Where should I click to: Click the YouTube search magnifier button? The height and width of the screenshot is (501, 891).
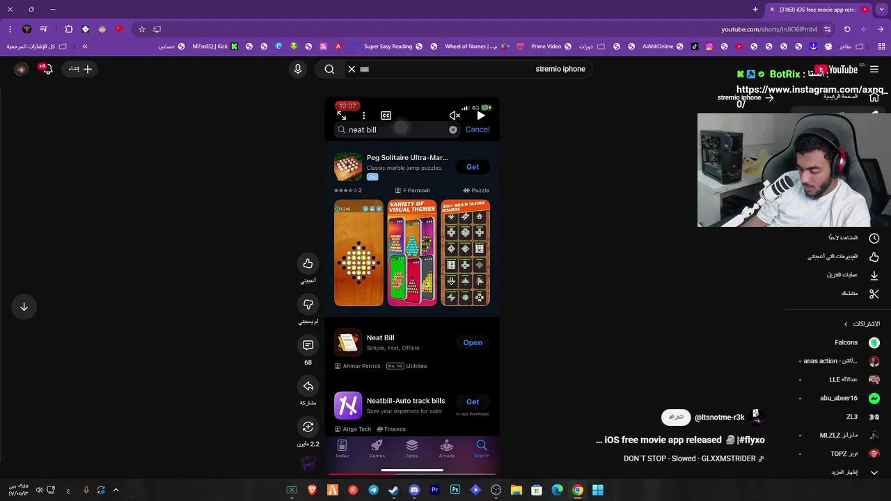pos(329,69)
